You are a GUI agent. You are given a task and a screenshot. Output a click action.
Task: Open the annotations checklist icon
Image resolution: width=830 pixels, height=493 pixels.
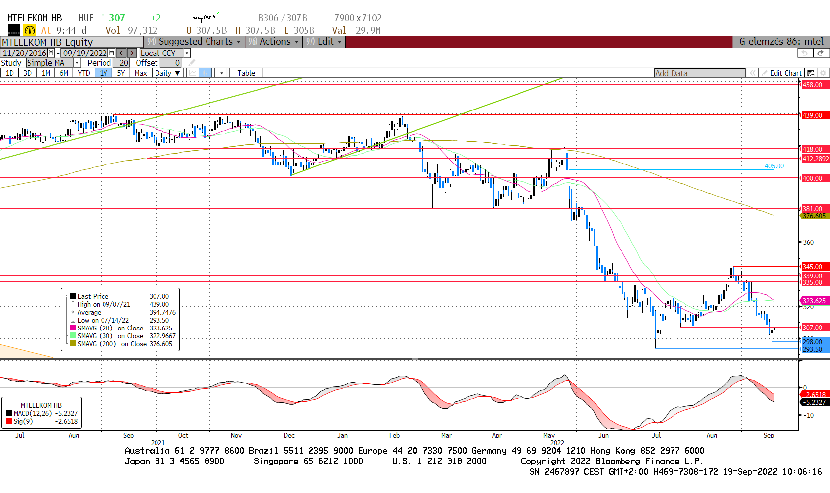811,73
